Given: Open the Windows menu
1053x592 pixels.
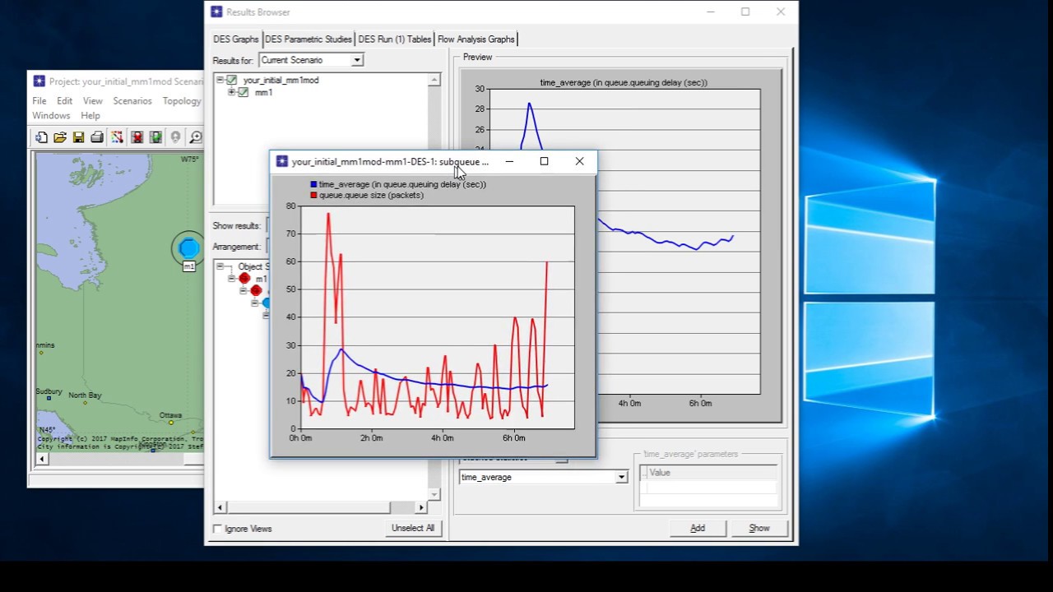Looking at the screenshot, I should [51, 115].
